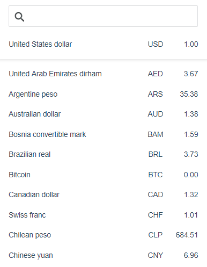207x267 pixels.
Task: Choose United Arab Emirates dirham
Action: point(103,74)
